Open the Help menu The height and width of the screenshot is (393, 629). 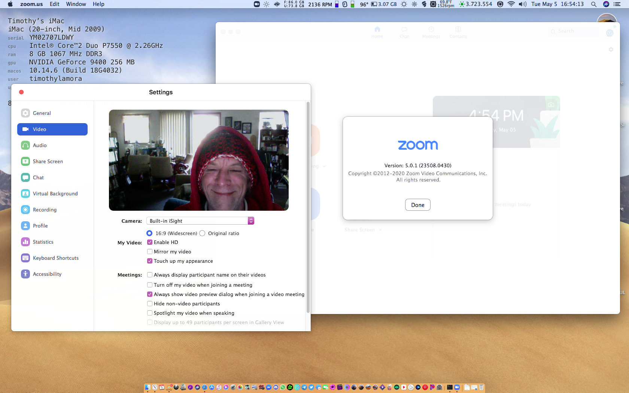(98, 4)
